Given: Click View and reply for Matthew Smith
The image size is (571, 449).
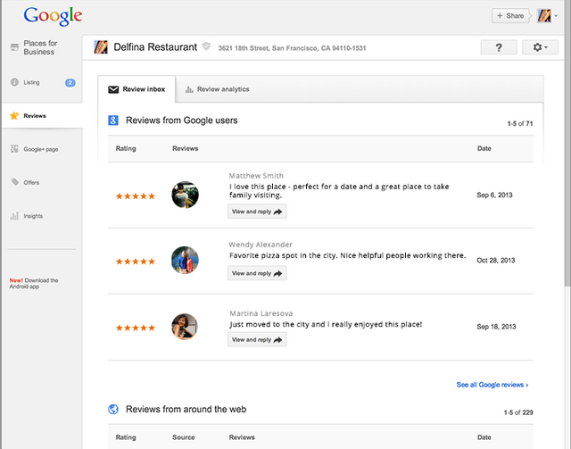Looking at the screenshot, I should 256,212.
